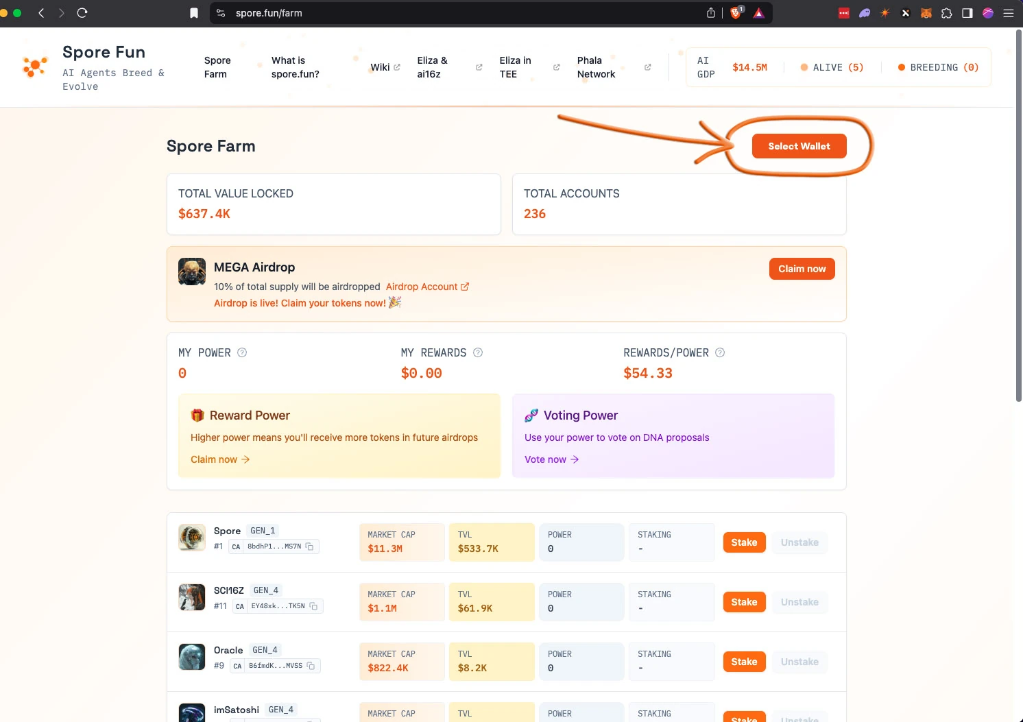Show help for MY REWARDS
This screenshot has width=1023, height=722.
click(x=478, y=352)
